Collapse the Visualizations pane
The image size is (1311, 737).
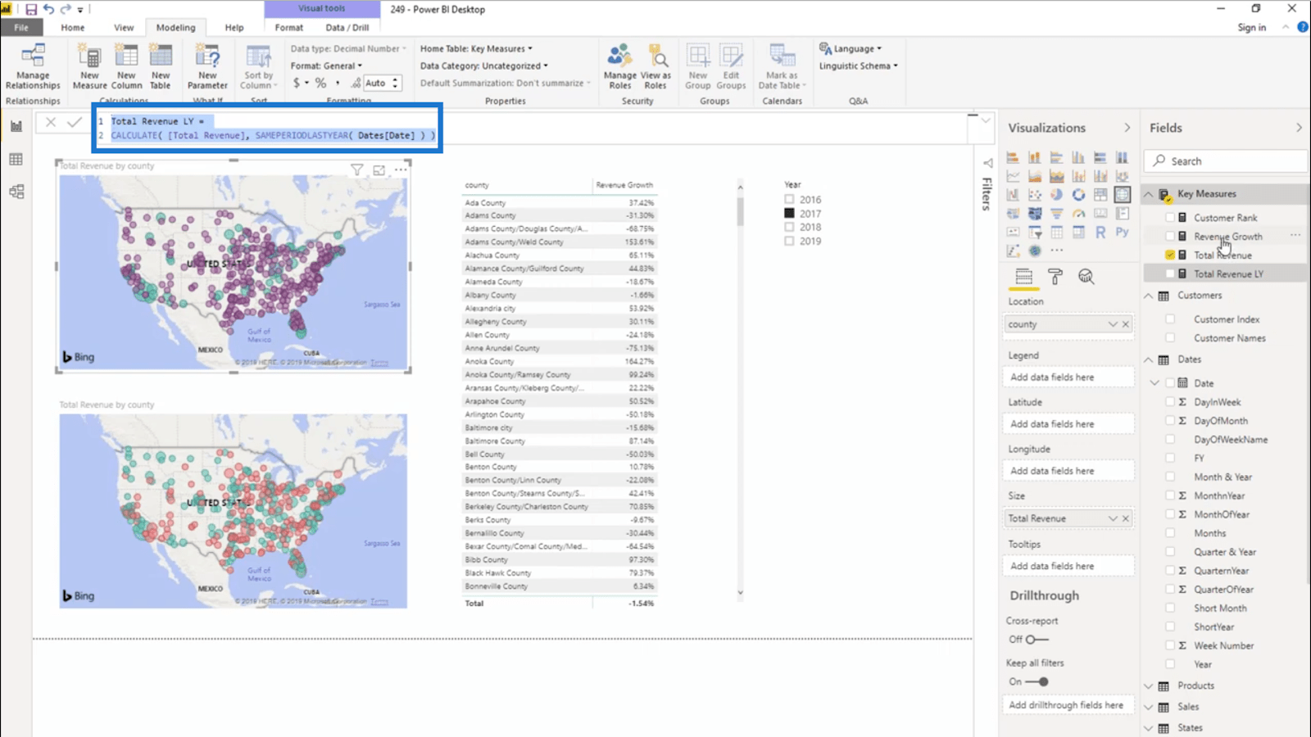coord(1127,128)
